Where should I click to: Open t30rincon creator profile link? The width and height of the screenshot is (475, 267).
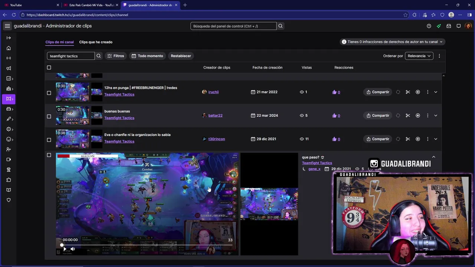click(x=216, y=139)
